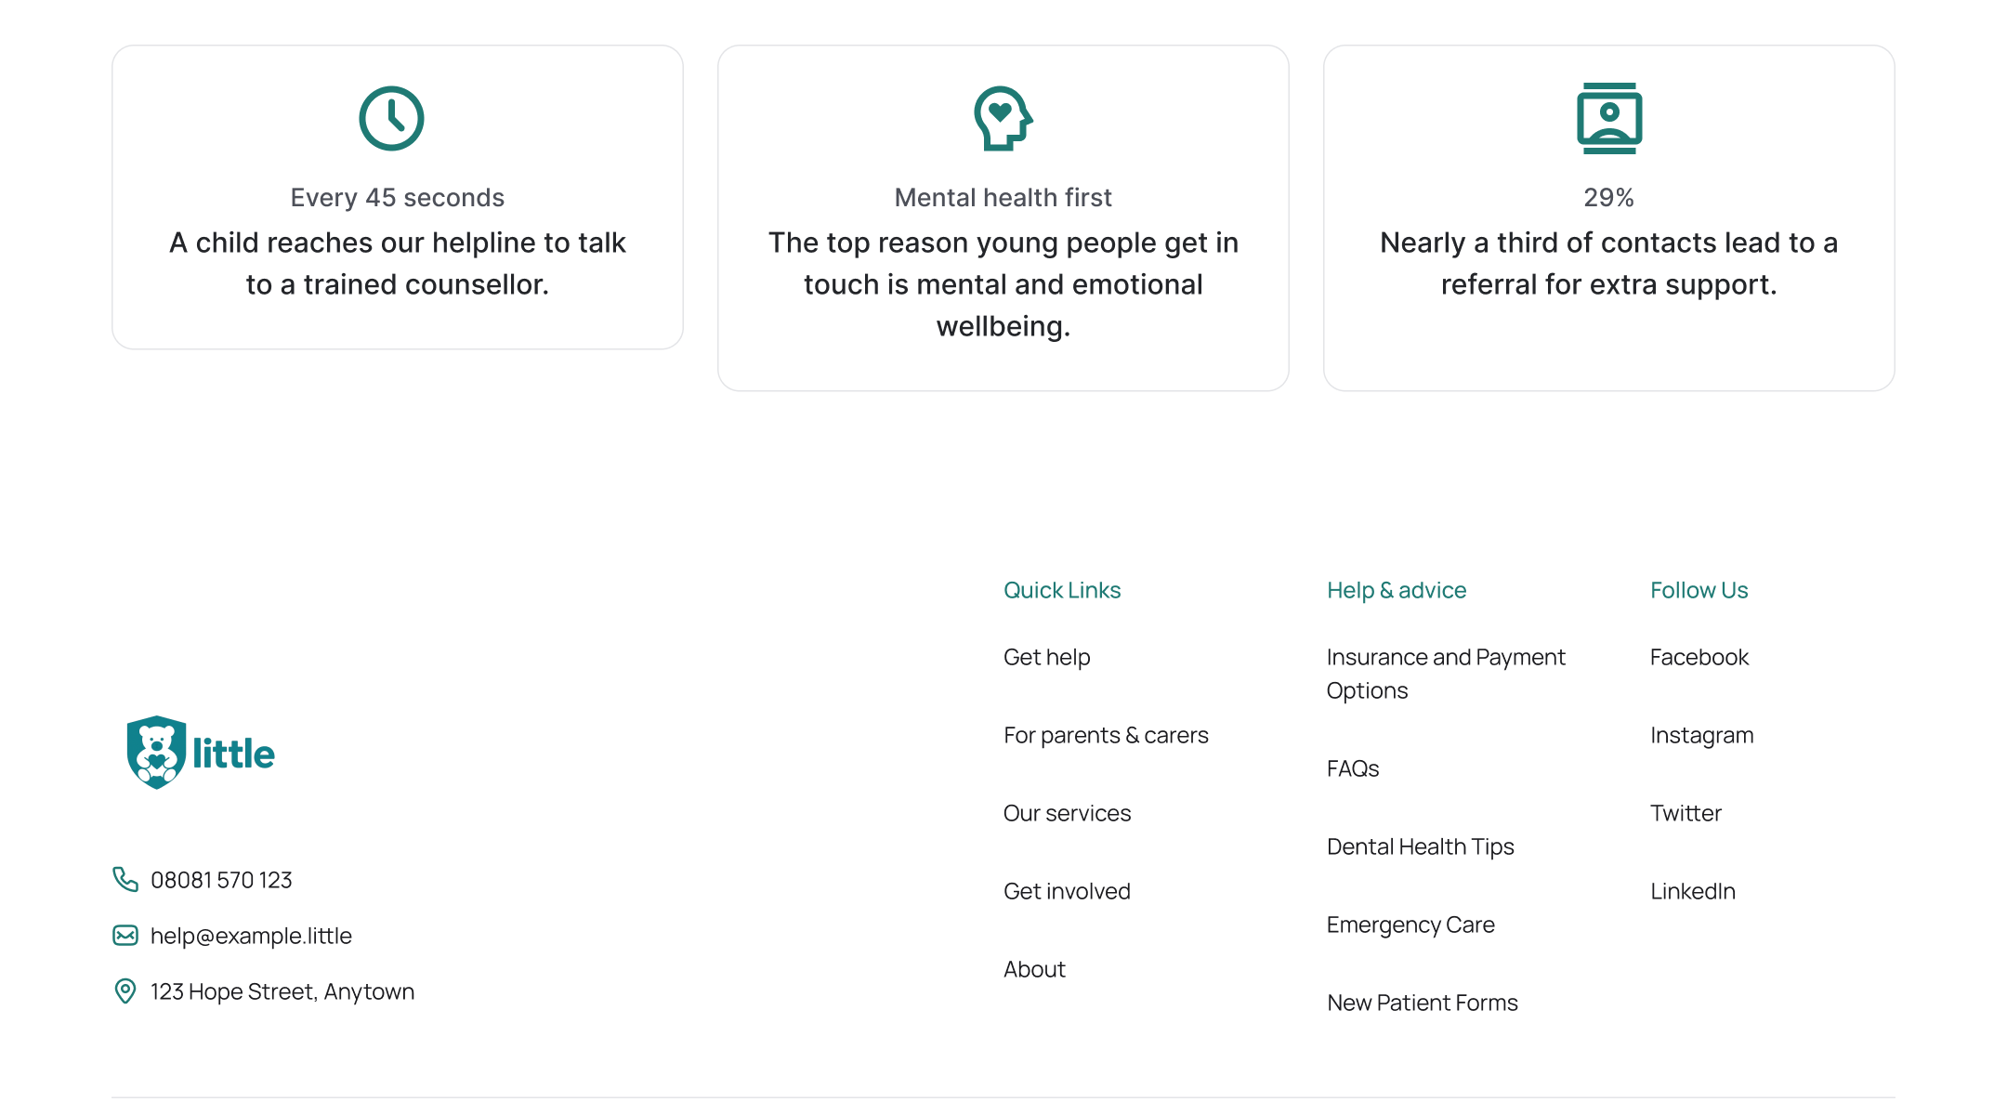Open the LinkedIn link
Viewport: 2007px width, 1115px height.
click(x=1692, y=891)
